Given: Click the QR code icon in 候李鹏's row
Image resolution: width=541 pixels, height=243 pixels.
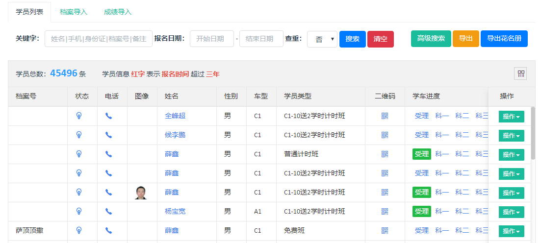Looking at the screenshot, I should [x=385, y=135].
